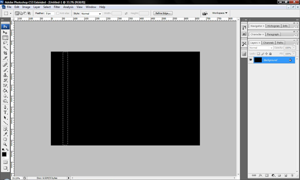Toggle Lock all
This screenshot has width=300, height=180.
coord(270,54)
